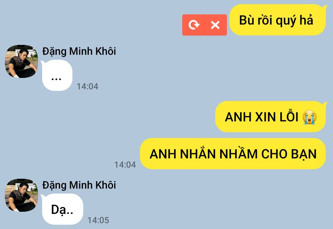333x229 pixels.
Task: Tap sender name Đặng Minh Khôi above '...'
Action: (x=79, y=51)
